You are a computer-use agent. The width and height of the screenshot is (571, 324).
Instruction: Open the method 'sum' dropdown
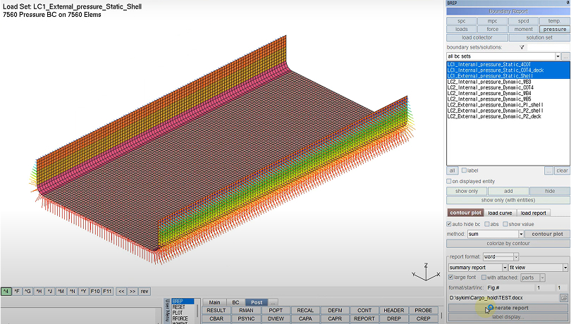521,234
